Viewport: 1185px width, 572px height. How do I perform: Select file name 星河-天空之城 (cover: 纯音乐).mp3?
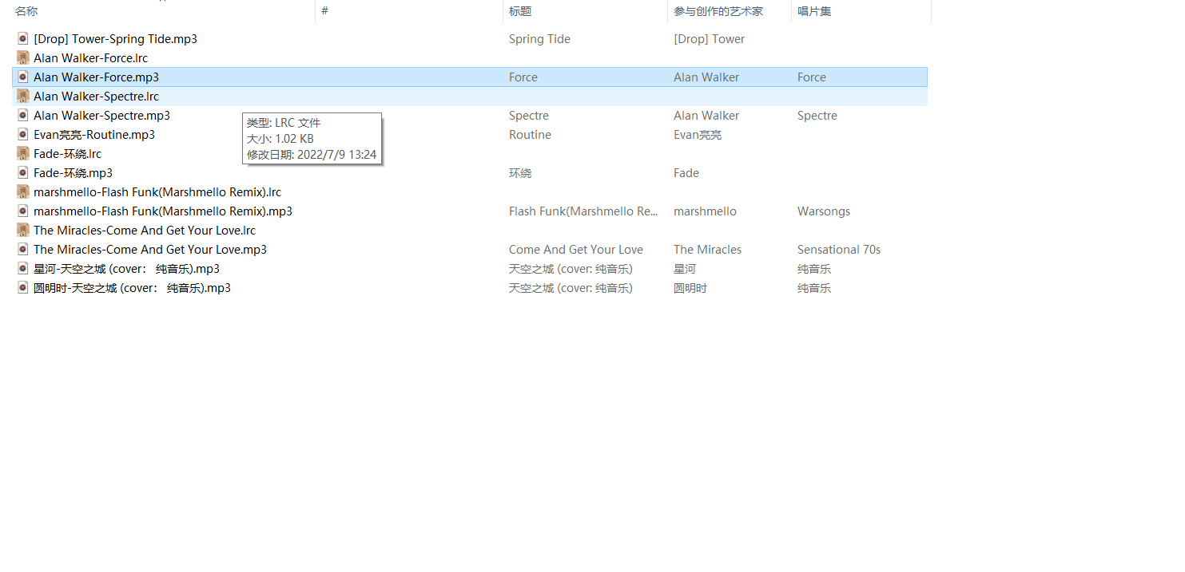click(x=126, y=268)
